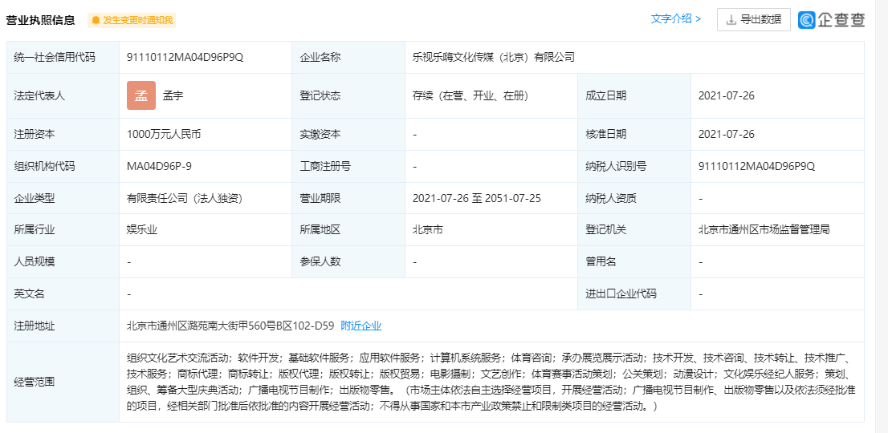The image size is (888, 433).
Task: Click the 发生变更时通知我 bell notification button
Action: pyautogui.click(x=132, y=20)
